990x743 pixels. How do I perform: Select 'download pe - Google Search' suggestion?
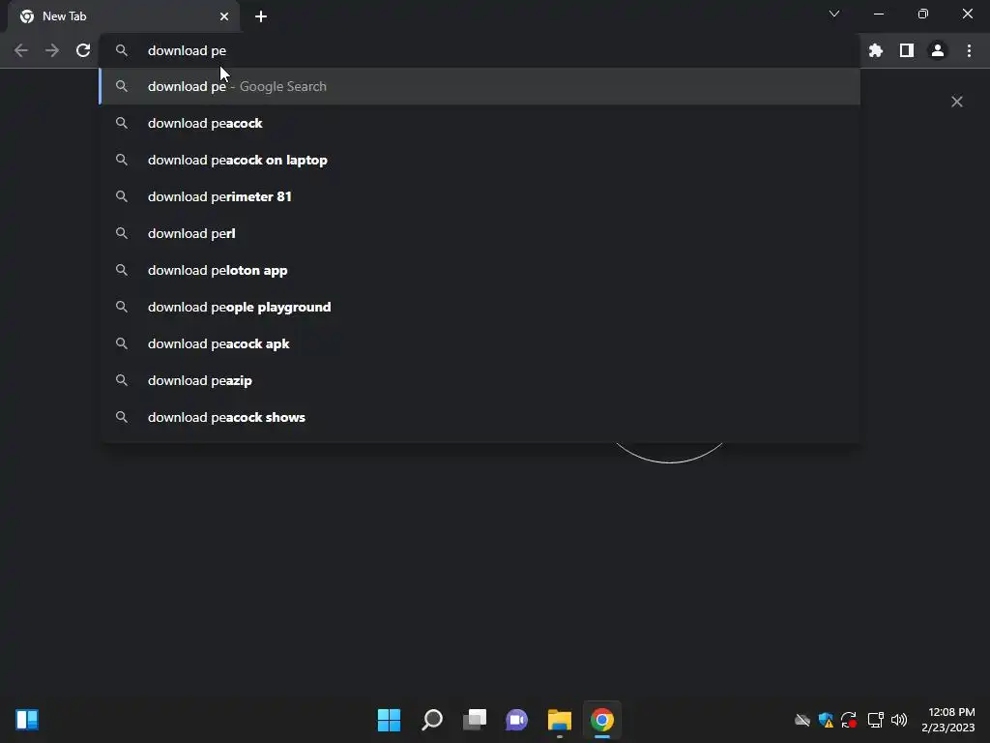(480, 86)
